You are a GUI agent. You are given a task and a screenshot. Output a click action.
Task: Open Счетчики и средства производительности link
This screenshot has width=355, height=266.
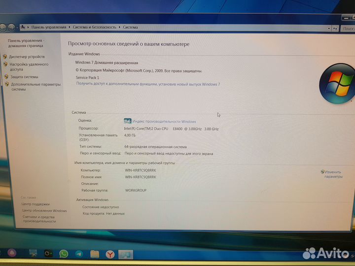click(x=39, y=219)
